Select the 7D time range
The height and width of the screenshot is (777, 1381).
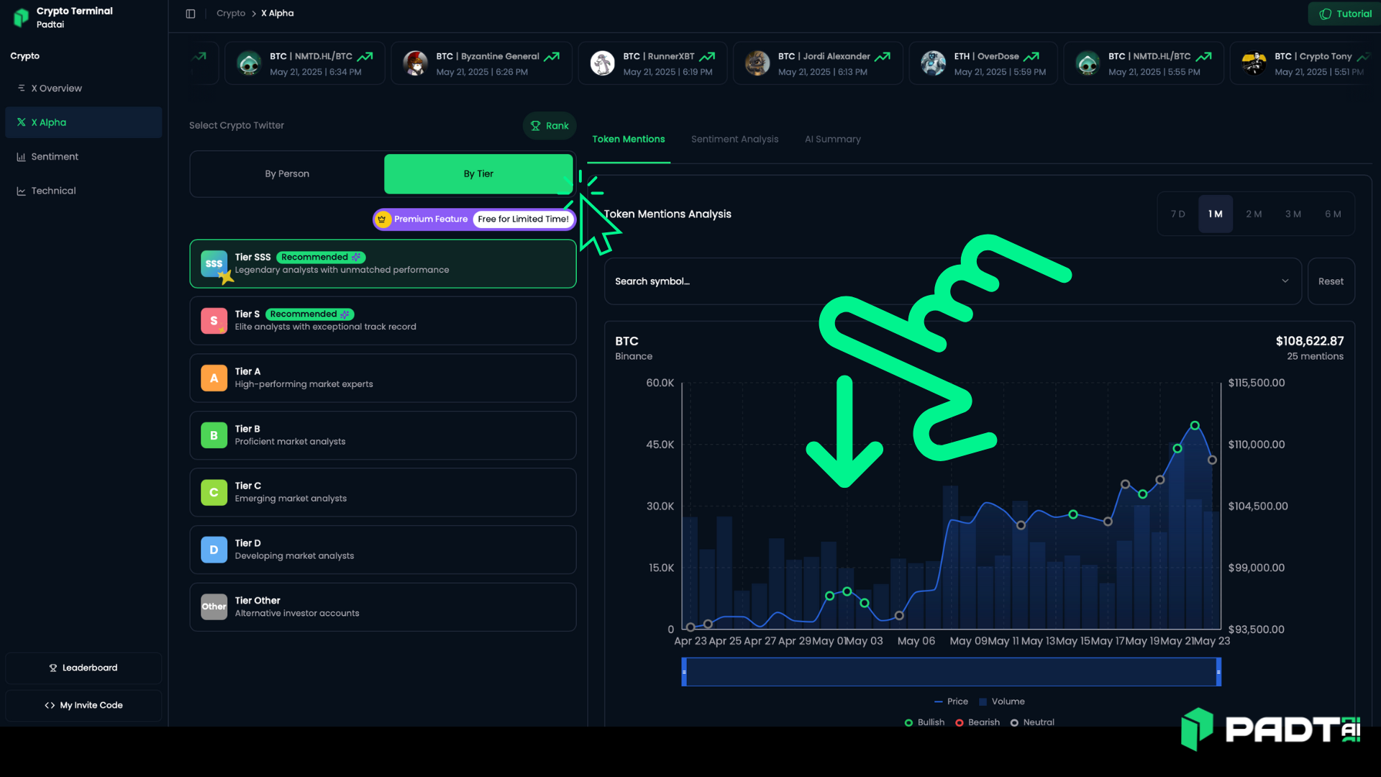pyautogui.click(x=1177, y=214)
